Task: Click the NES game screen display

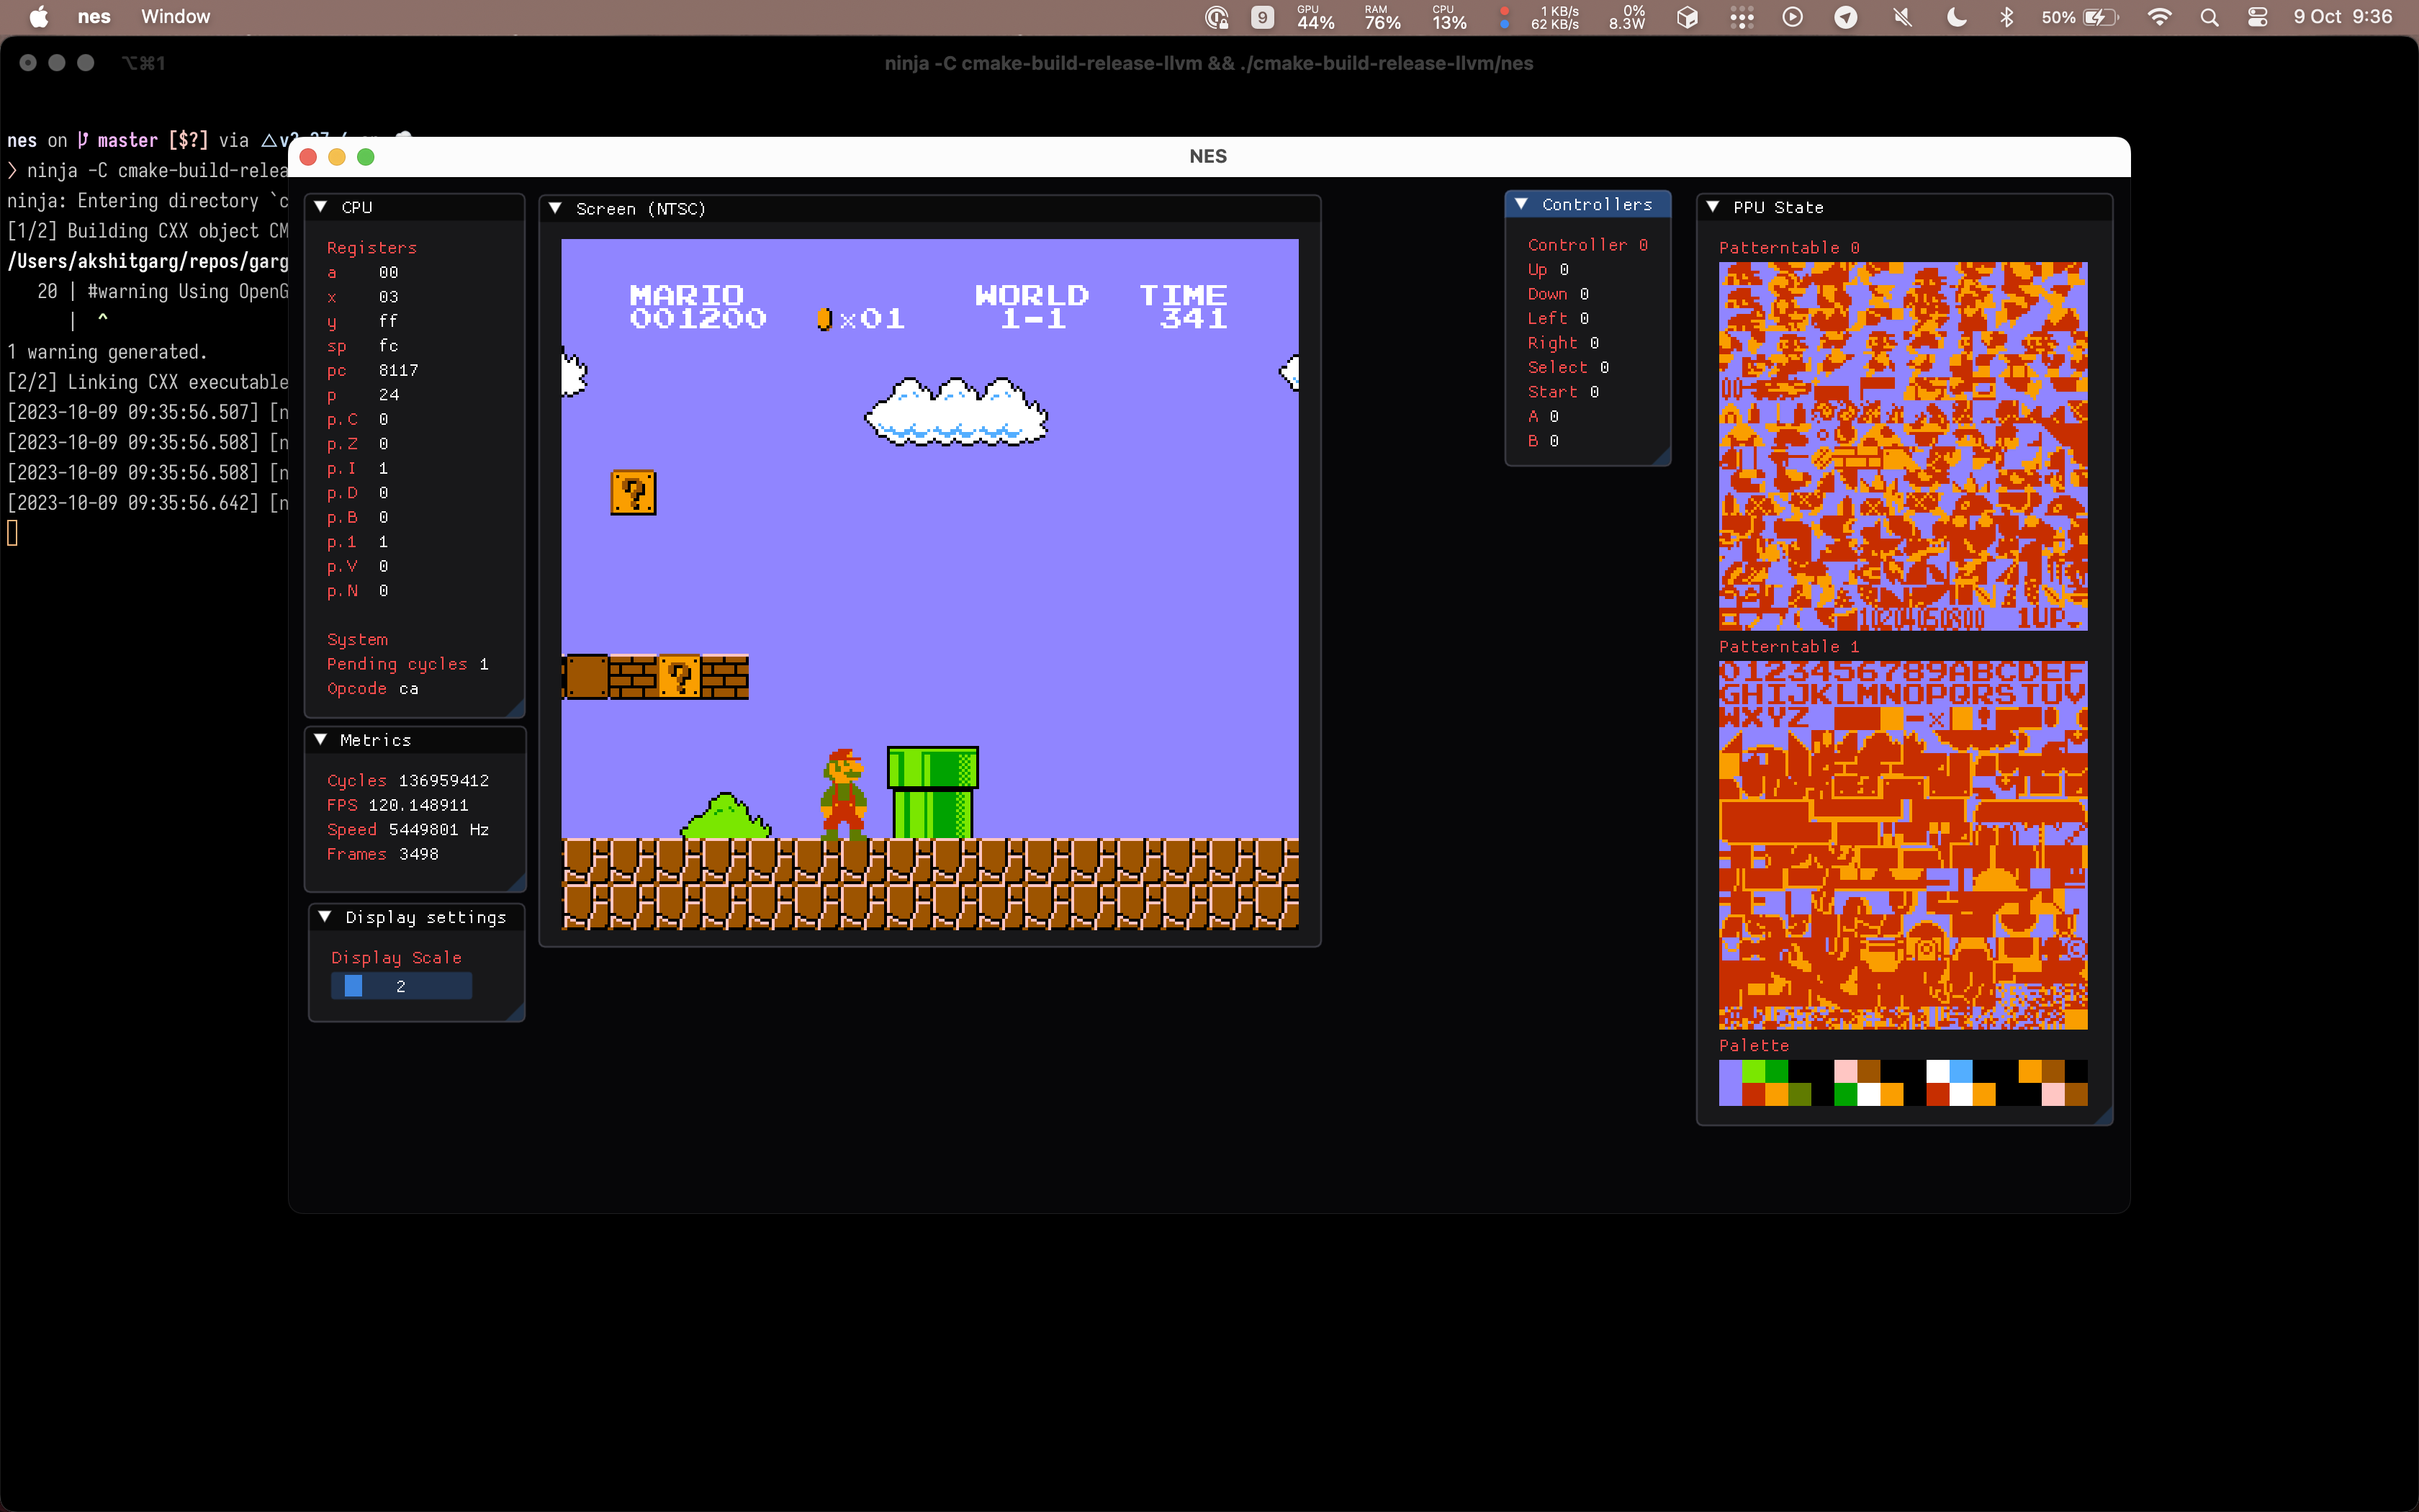Action: (929, 584)
